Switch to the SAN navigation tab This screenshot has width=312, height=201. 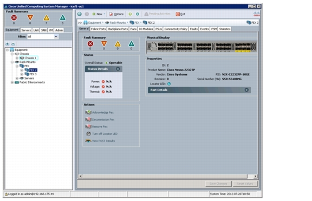click(x=44, y=30)
